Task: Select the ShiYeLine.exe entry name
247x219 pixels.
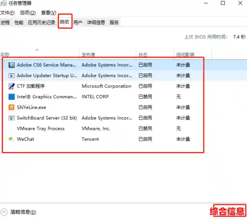Action: coord(32,107)
